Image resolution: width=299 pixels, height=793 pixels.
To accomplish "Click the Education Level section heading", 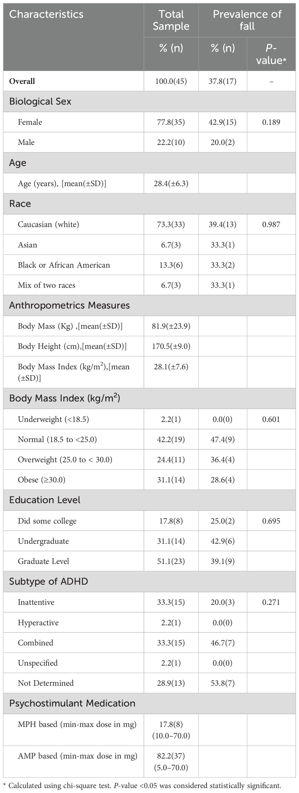I will click(45, 500).
